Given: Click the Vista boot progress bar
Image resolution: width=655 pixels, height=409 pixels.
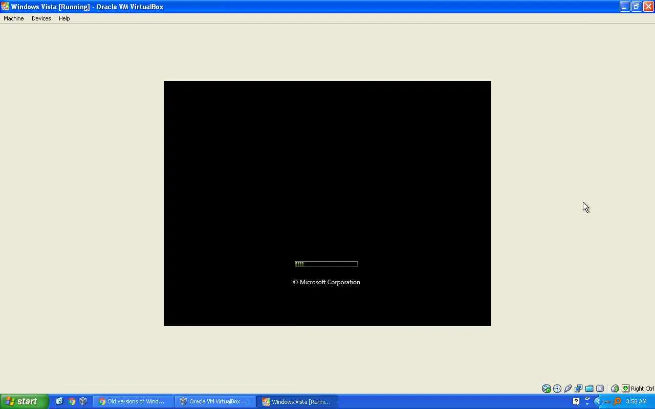Looking at the screenshot, I should click(x=326, y=264).
